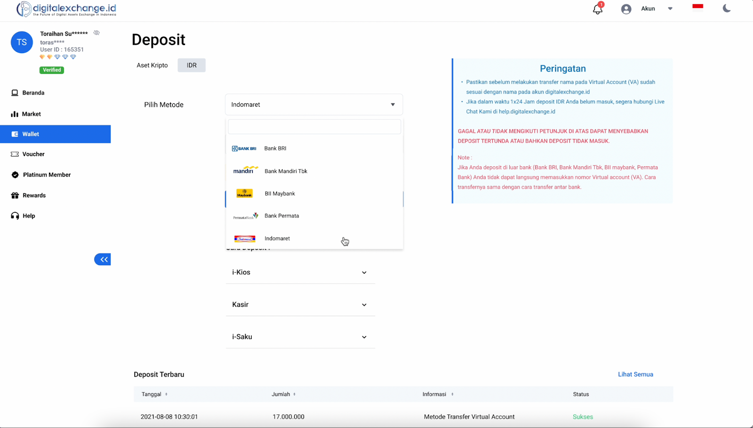Collapse the sidebar with double-arrow button
753x428 pixels.
tap(103, 259)
